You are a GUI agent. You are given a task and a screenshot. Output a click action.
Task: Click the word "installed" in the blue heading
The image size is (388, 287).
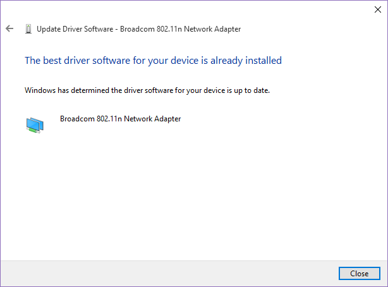264,61
